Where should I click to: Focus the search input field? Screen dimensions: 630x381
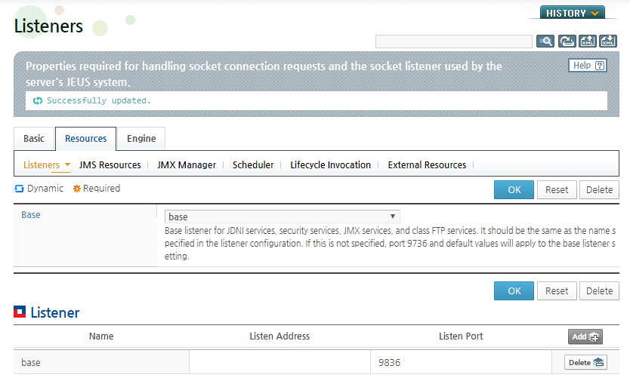point(454,41)
